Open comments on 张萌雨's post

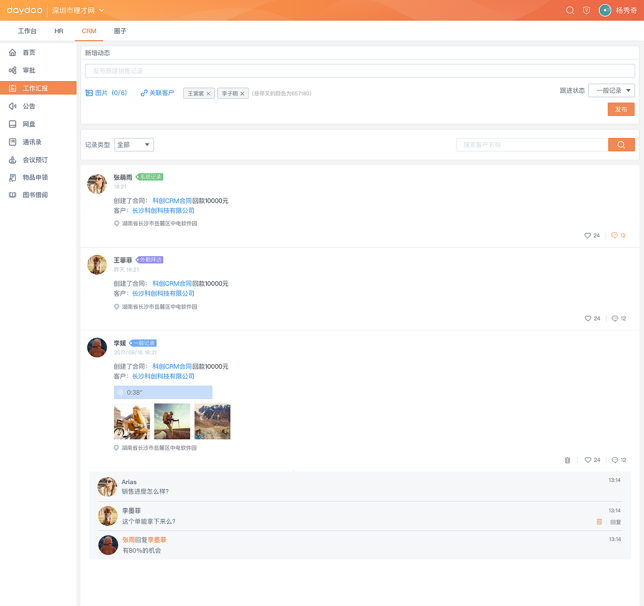click(x=618, y=235)
